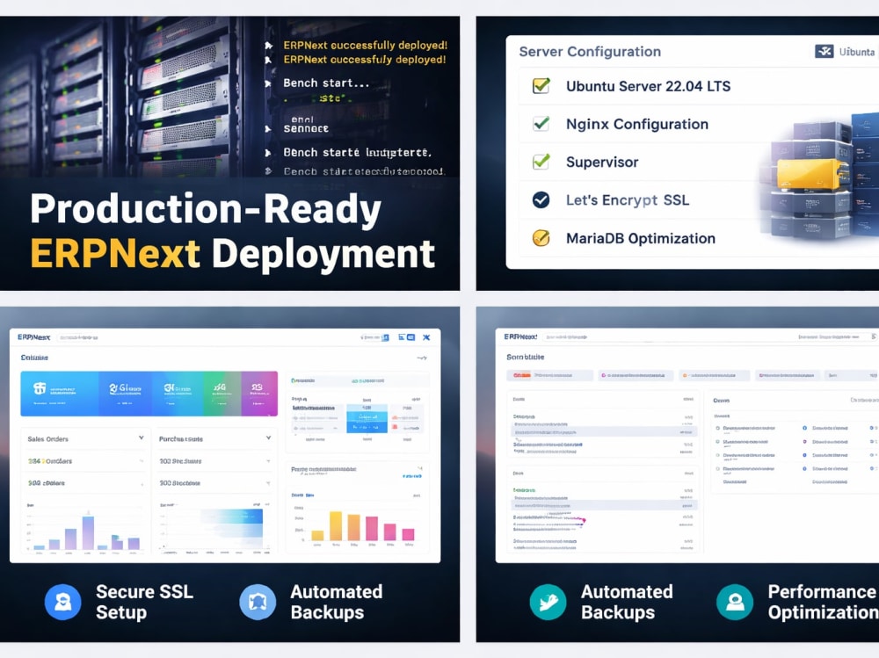Screen dimensions: 879x658
Task: Expand the Purchase panel chevron next to Sales Orders
Action: 268,437
